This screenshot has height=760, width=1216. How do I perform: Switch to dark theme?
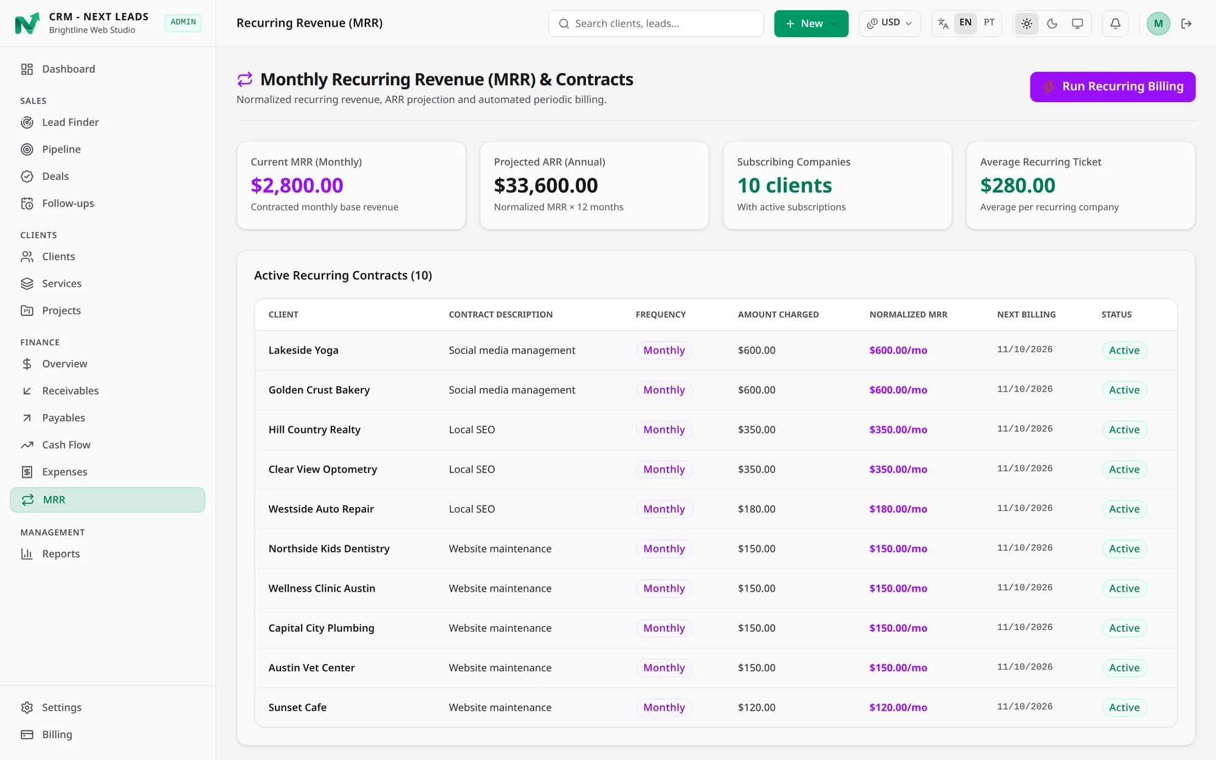click(1052, 24)
